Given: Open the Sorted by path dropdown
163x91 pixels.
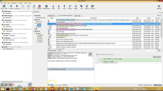Looking at the screenshot, I should coord(53,51).
